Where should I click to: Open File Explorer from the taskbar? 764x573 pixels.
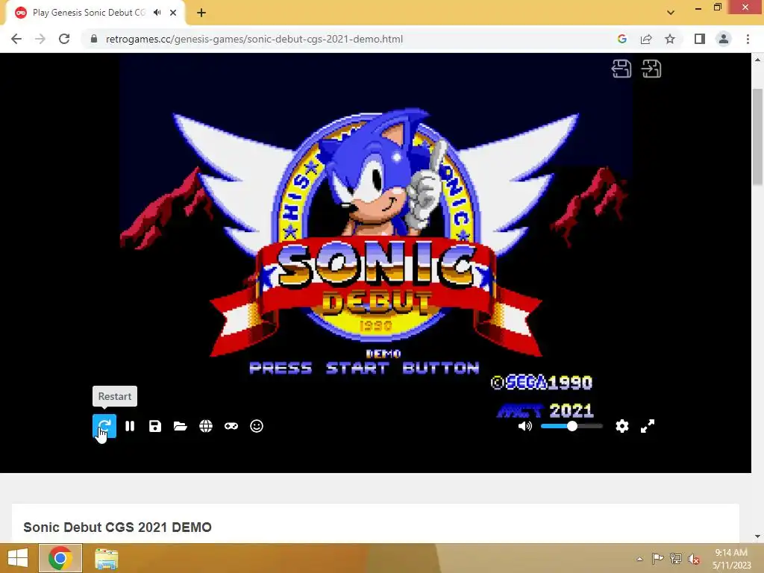(106, 558)
